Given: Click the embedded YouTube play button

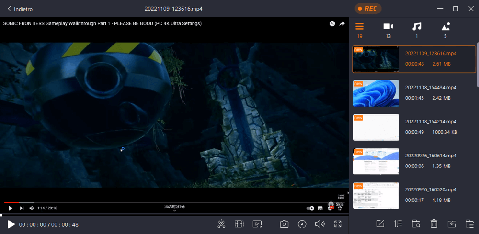Looking at the screenshot, I should (x=11, y=208).
